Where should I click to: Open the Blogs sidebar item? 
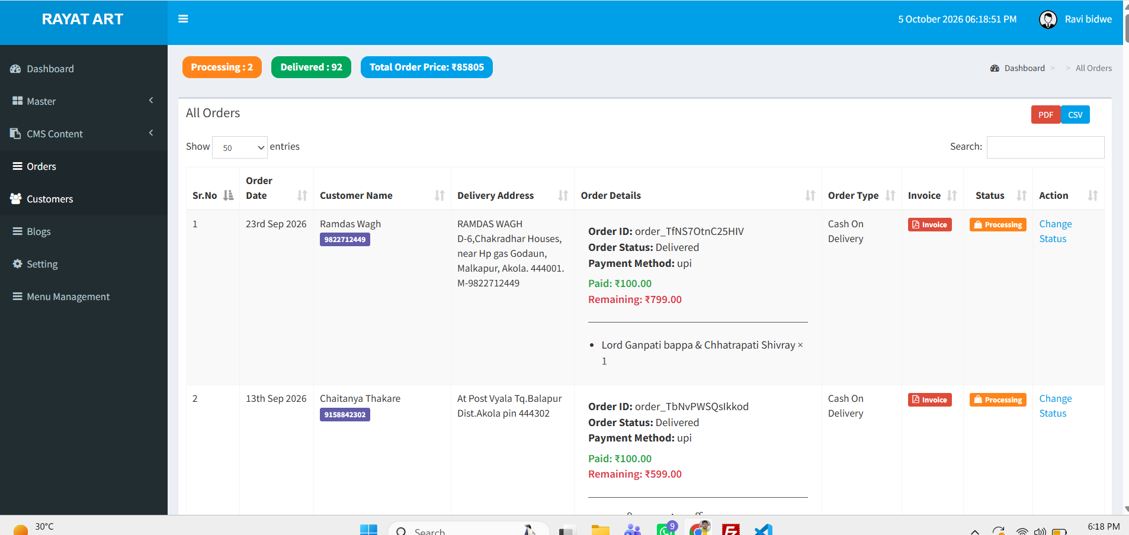(x=84, y=231)
